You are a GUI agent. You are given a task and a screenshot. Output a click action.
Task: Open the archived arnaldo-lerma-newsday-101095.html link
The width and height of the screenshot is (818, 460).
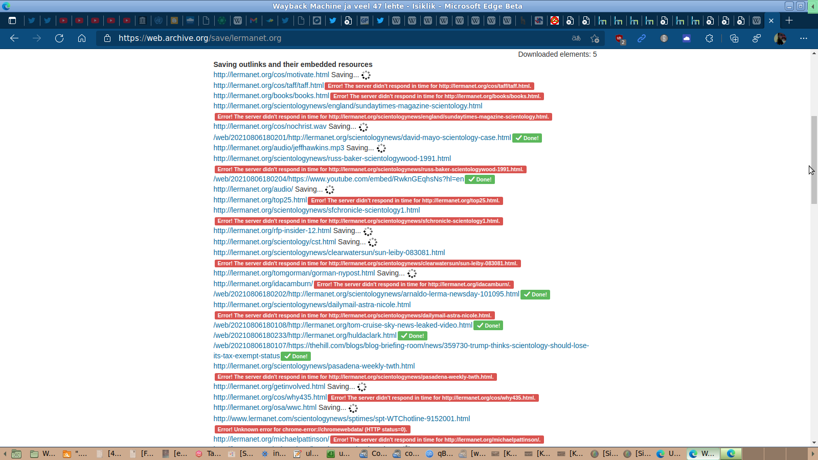pos(367,294)
